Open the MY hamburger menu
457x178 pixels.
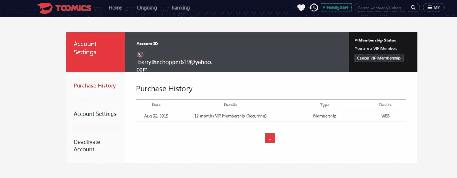(x=434, y=8)
